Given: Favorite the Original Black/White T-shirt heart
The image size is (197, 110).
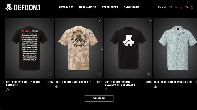Looking at the screenshot, I should 150,21.
